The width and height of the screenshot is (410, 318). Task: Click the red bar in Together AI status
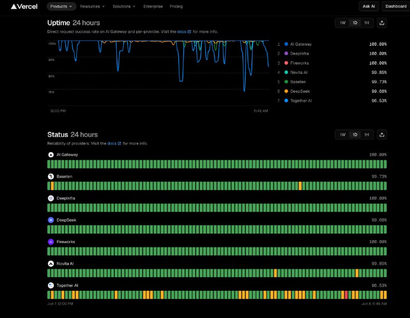pos(346,295)
